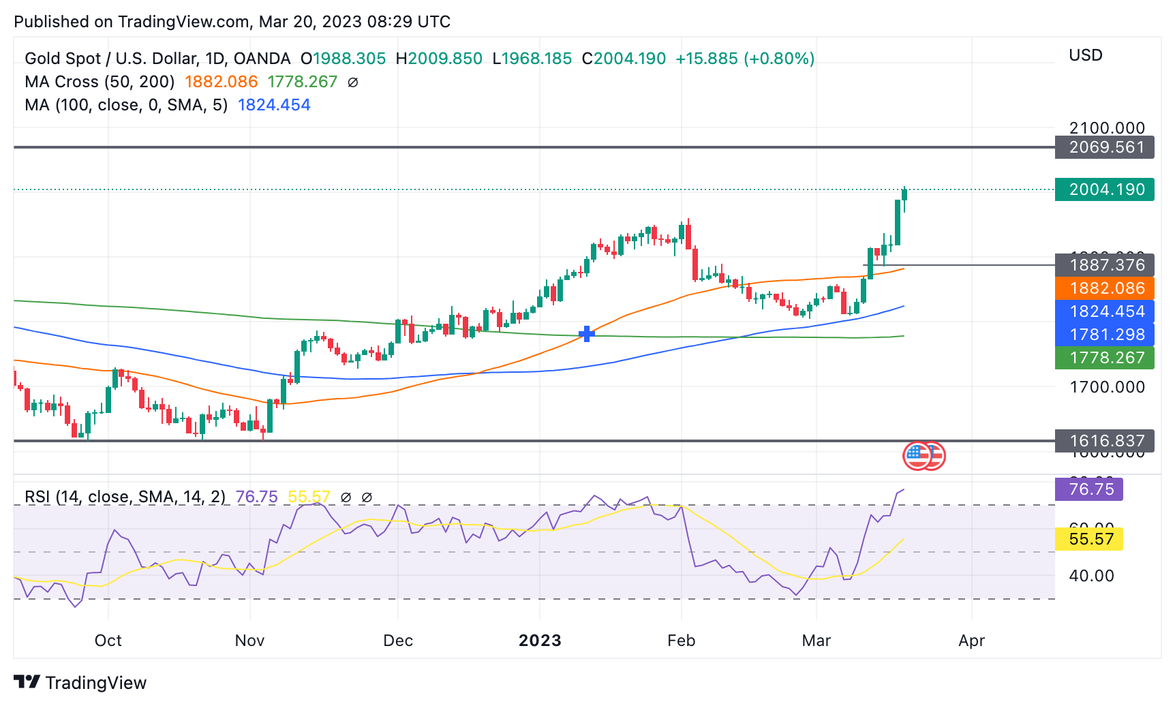Screen dimensions: 1175x706
Task: Click the front US flag economic event icon
Action: click(916, 455)
